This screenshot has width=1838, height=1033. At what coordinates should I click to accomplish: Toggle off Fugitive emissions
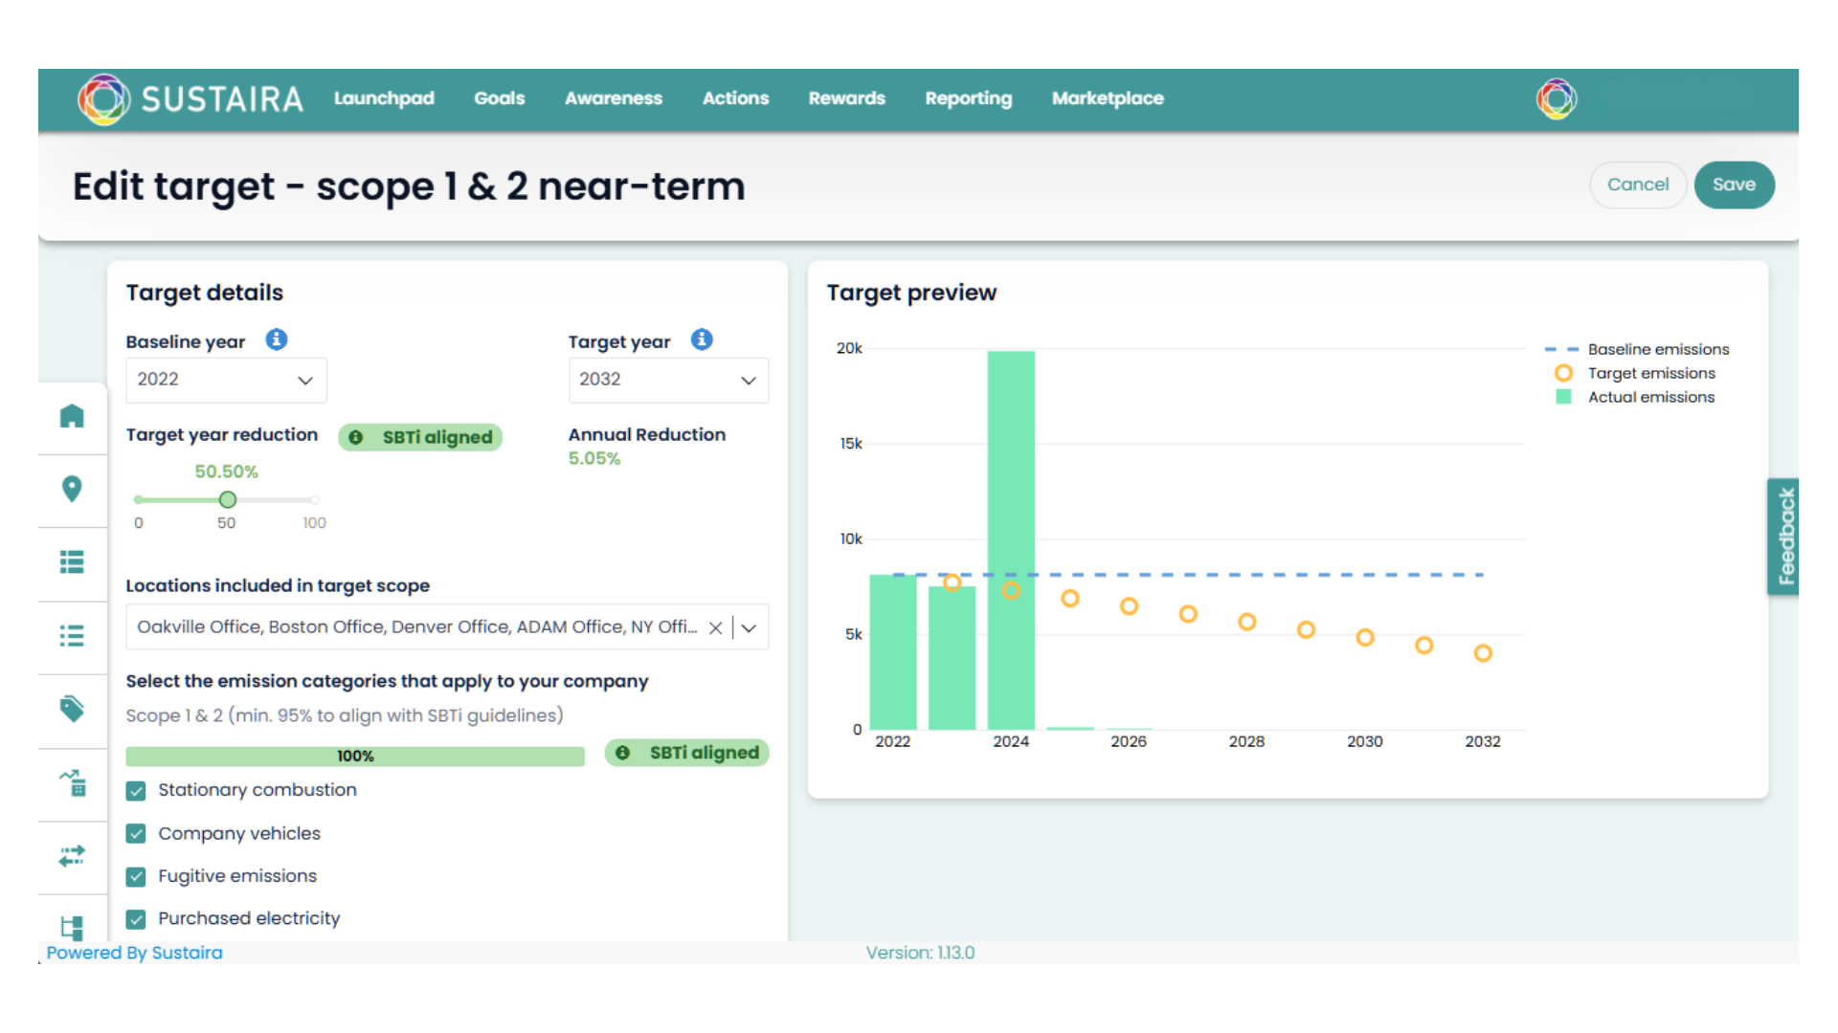(135, 877)
